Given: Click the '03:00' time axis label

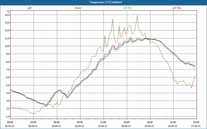Looking at the screenshot, I should tap(33, 122).
